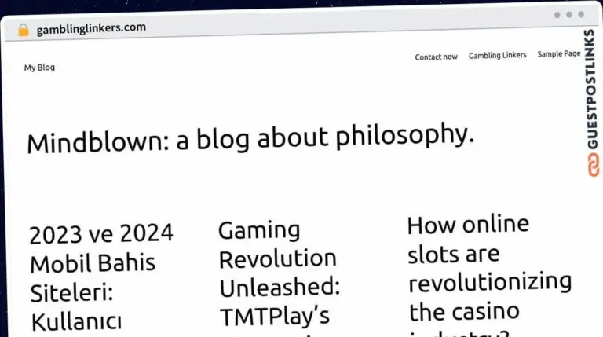Click the middle gray window dot
The width and height of the screenshot is (603, 337).
(569, 15)
